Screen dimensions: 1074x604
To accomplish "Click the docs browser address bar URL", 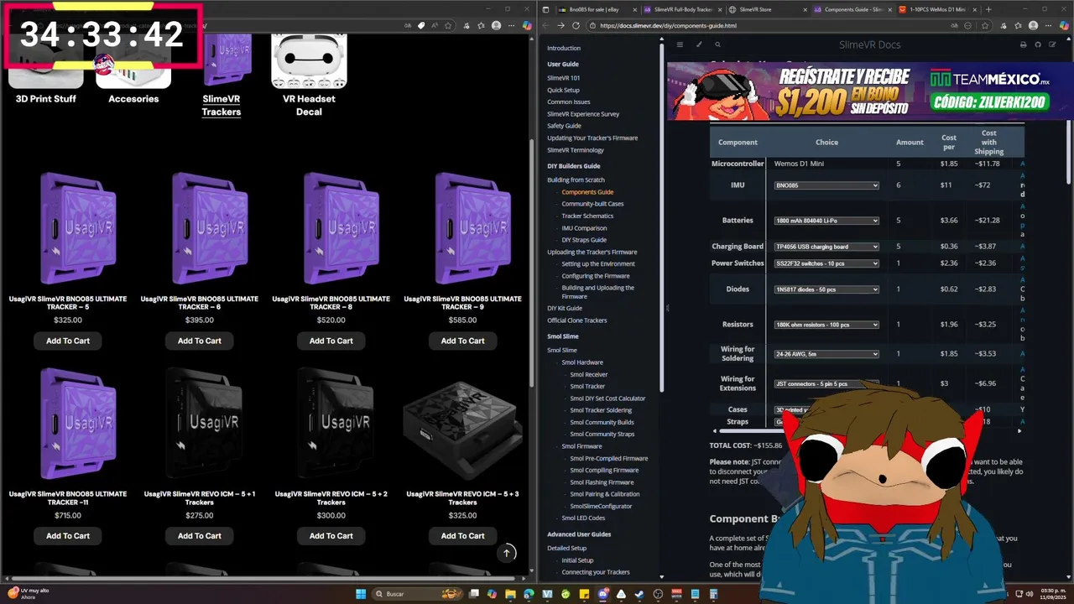I will click(668, 26).
